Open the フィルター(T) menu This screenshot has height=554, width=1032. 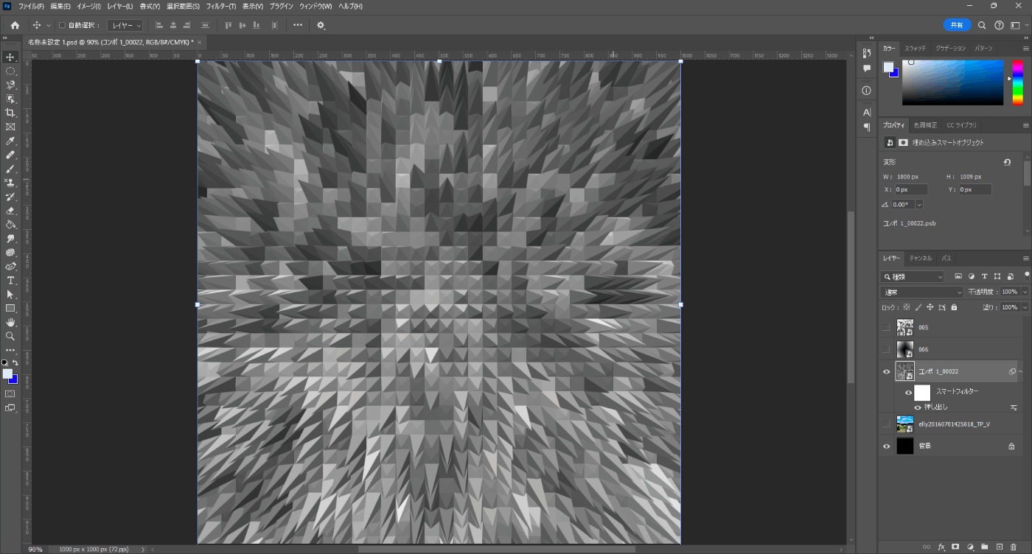point(220,6)
